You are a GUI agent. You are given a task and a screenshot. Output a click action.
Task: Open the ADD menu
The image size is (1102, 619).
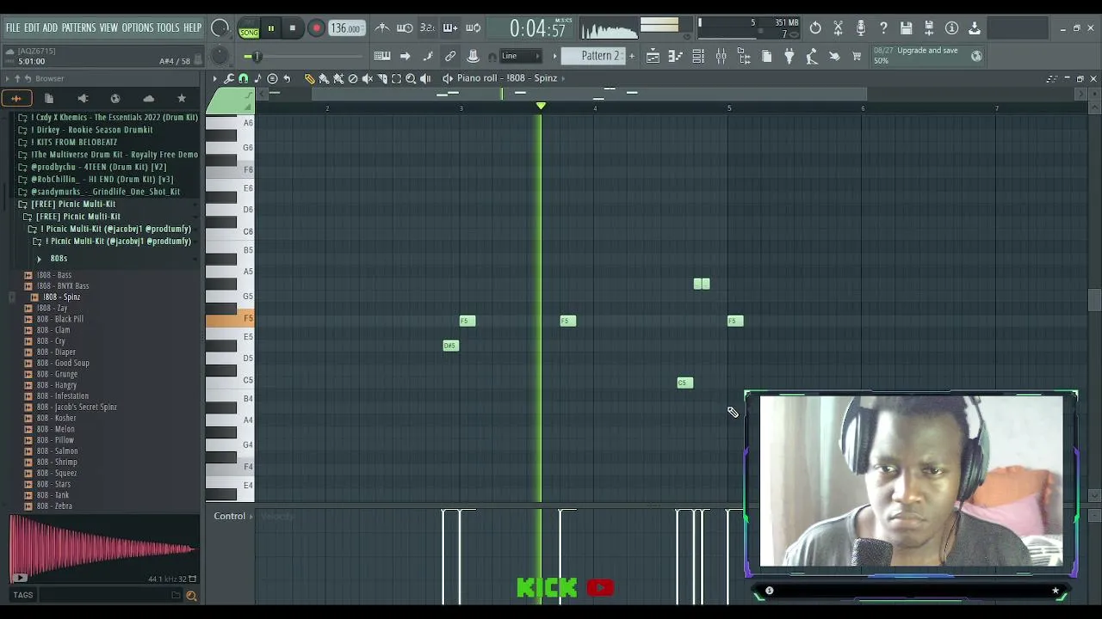point(50,28)
